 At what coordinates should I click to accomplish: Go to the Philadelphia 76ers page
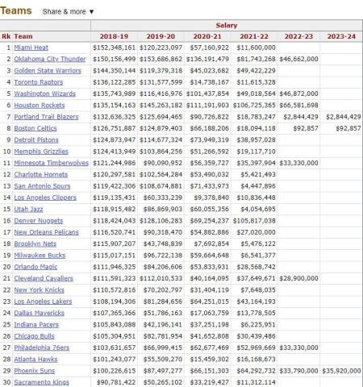41,347
